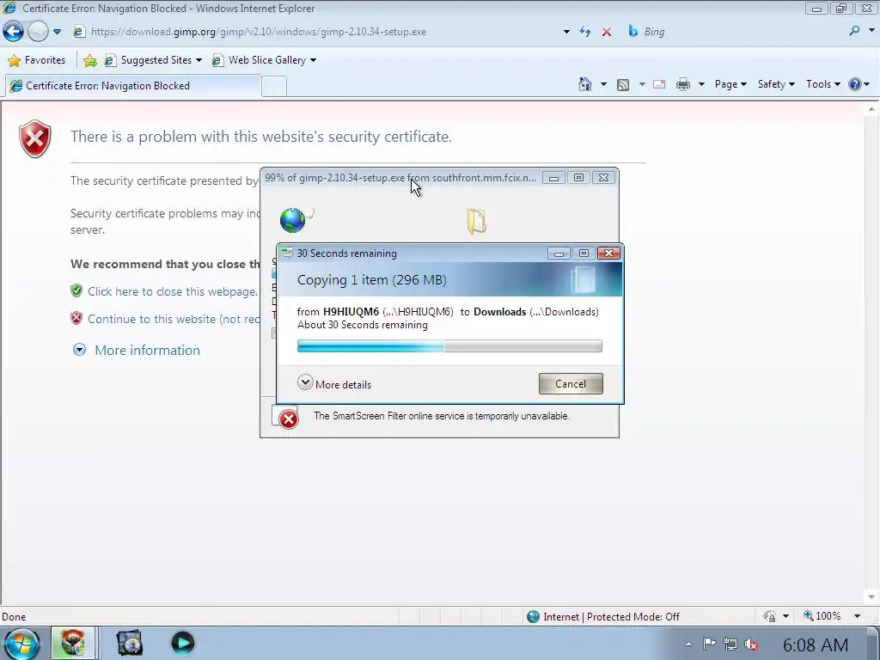Click the Read Mail envelope icon
This screenshot has height=660, width=880.
659,84
